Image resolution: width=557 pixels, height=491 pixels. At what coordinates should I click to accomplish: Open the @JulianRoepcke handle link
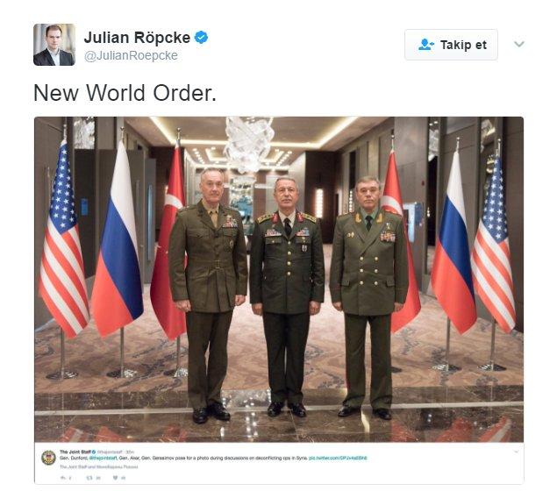131,56
